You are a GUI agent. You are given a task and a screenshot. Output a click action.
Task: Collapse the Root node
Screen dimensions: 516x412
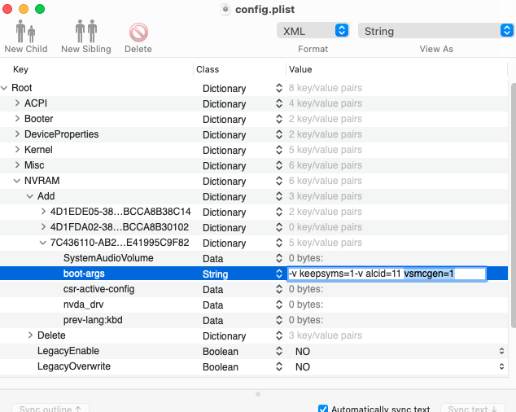click(x=4, y=88)
